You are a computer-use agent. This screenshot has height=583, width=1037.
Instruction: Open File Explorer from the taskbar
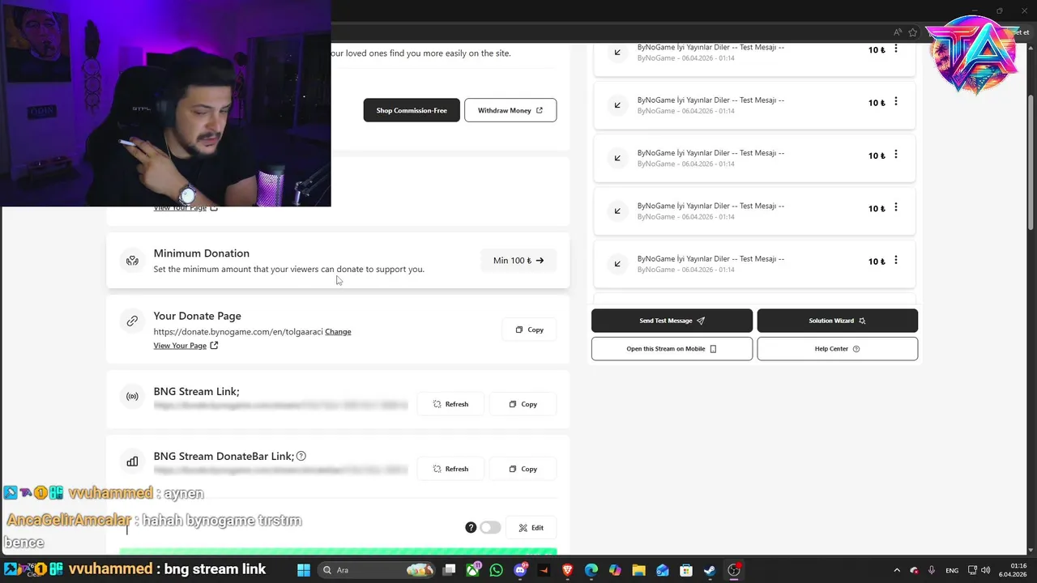[x=638, y=570]
